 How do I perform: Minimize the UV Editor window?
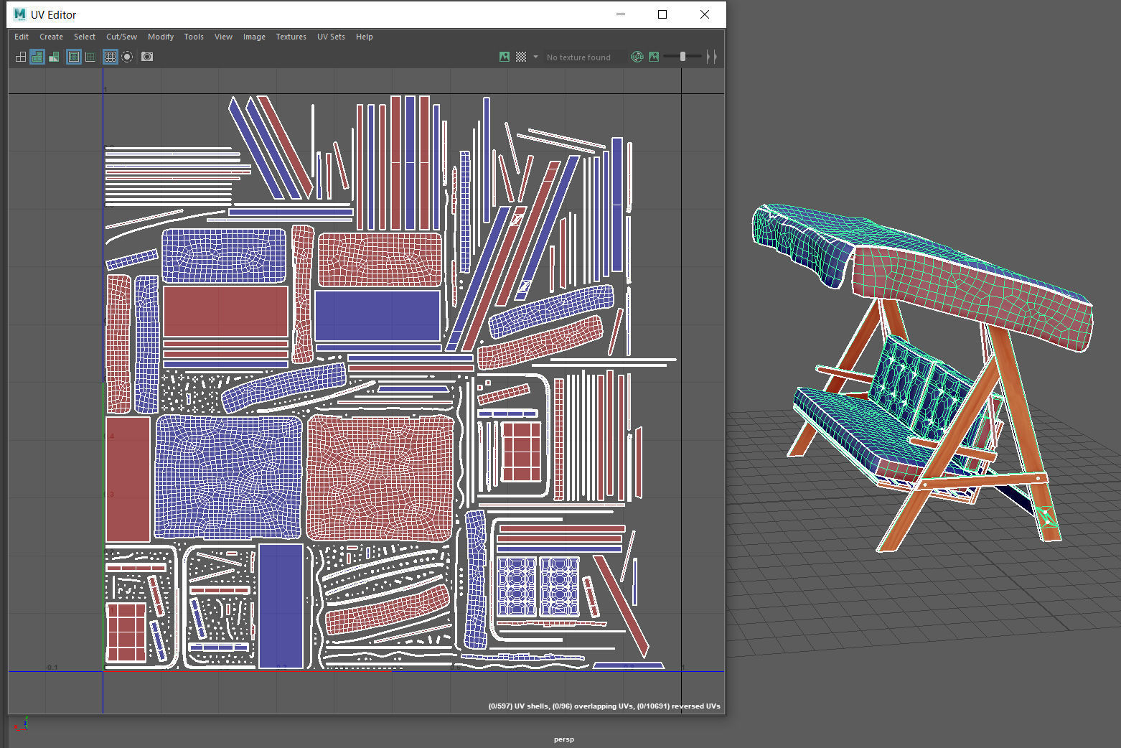click(621, 14)
